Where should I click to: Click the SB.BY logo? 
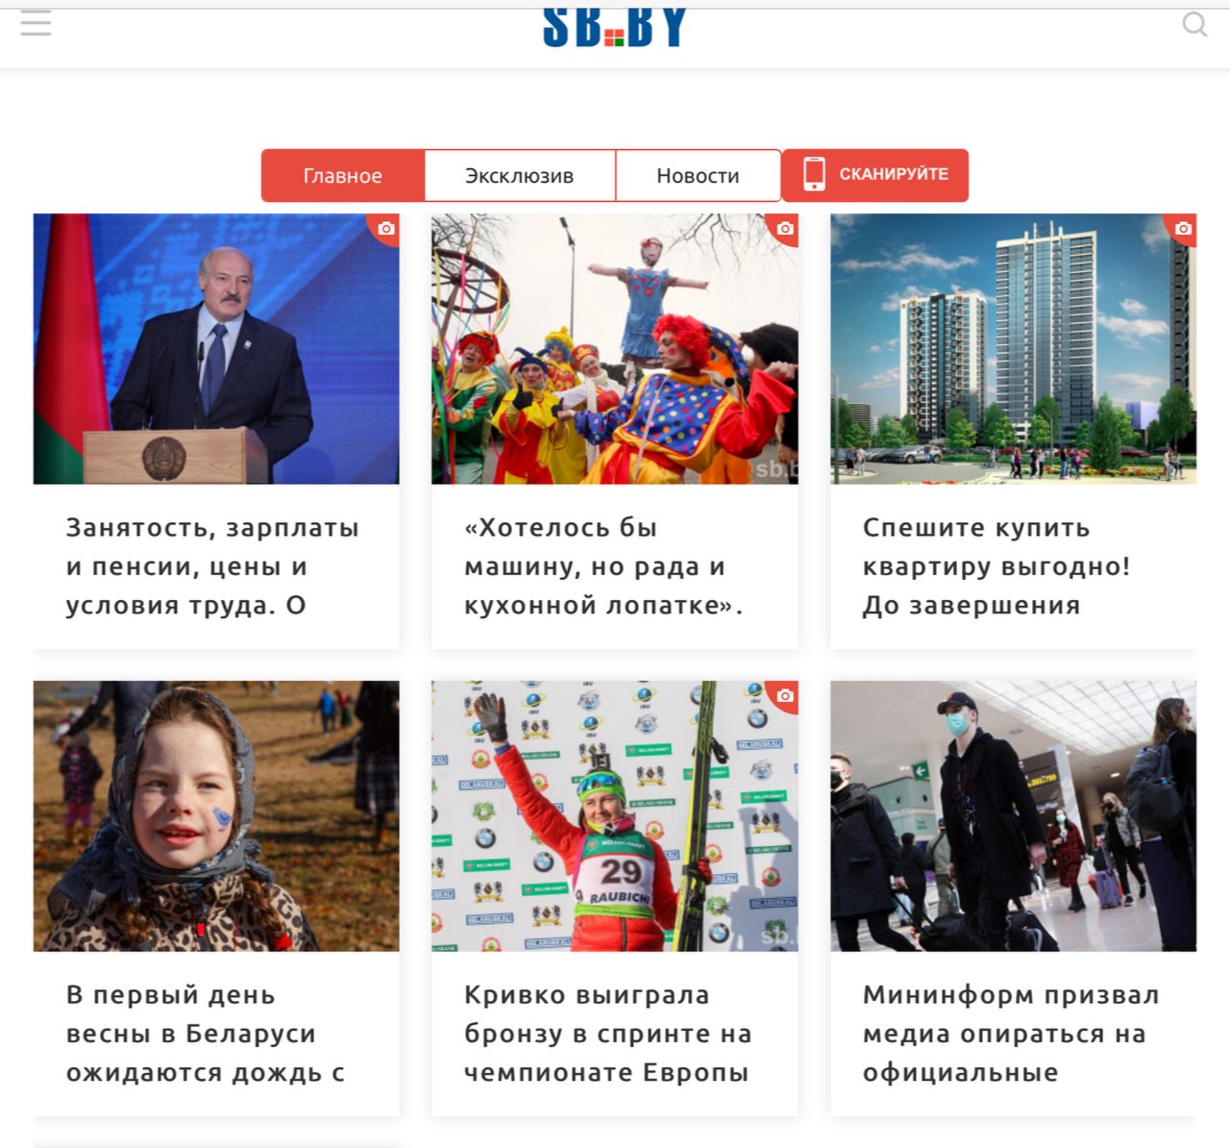coord(614,28)
